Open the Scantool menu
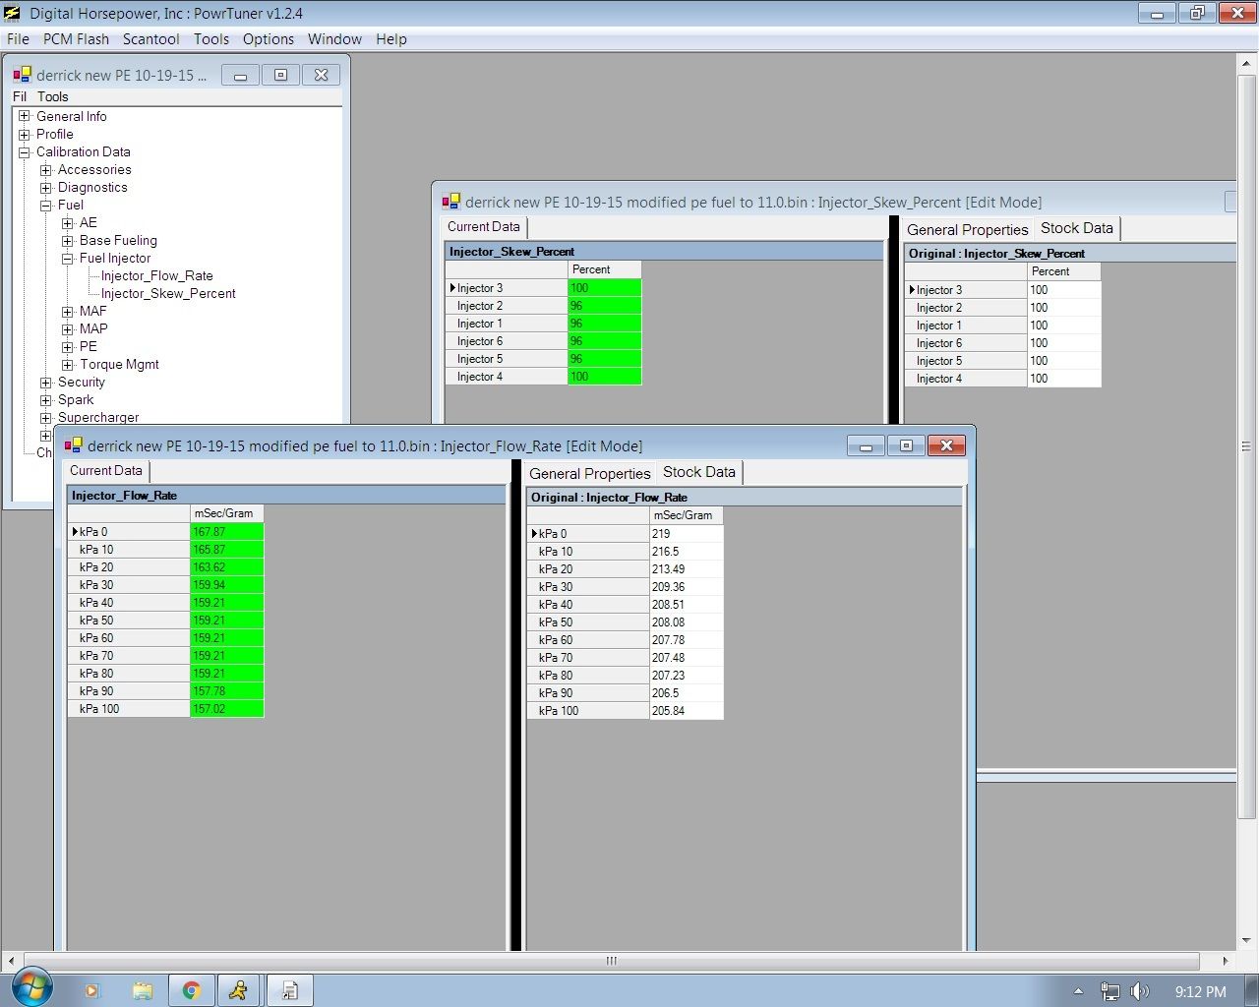The image size is (1259, 1007). click(x=150, y=39)
